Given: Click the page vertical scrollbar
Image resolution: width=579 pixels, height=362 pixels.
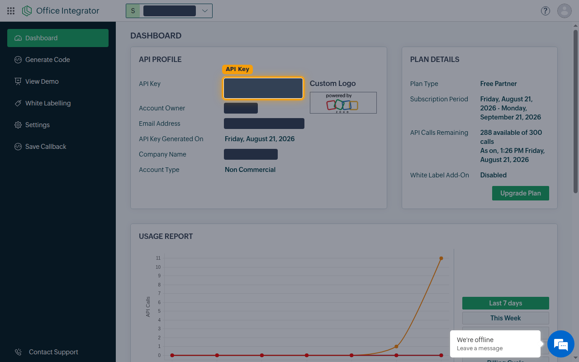Looking at the screenshot, I should [575, 111].
